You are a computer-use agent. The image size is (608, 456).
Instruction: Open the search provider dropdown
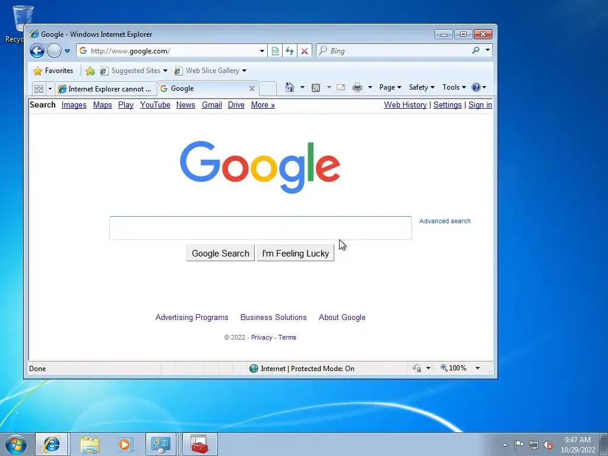tap(487, 50)
